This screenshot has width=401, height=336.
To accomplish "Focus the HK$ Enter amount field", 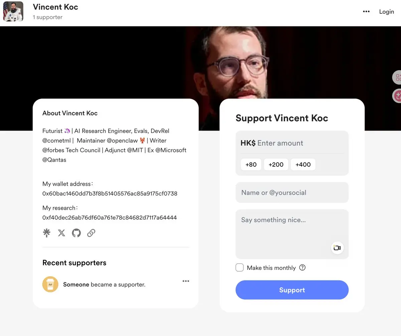I will pos(292,143).
